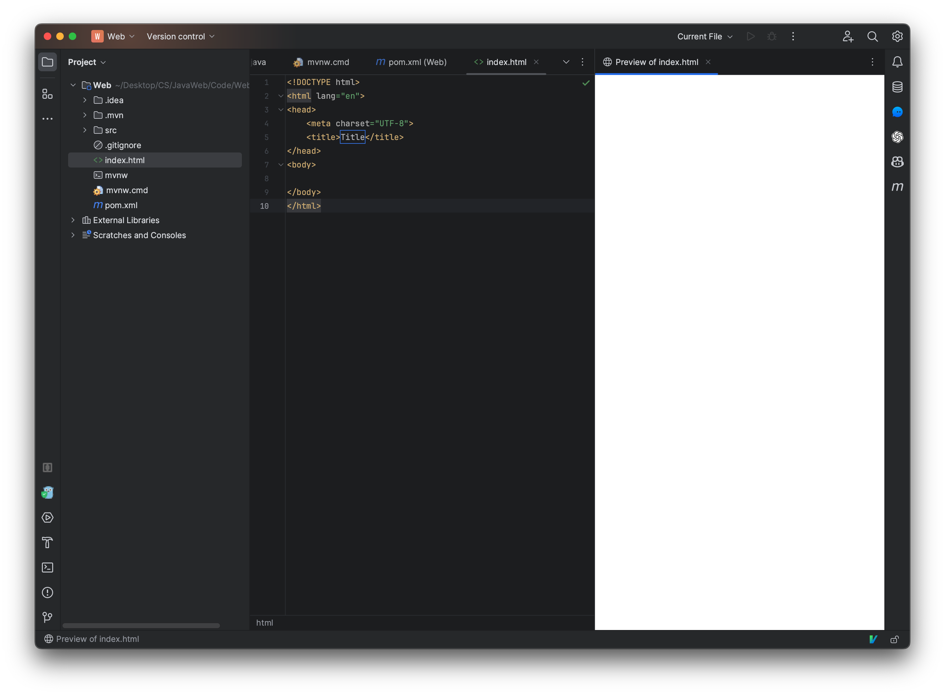Switch to pom.xml (Web) editor tab

(411, 62)
